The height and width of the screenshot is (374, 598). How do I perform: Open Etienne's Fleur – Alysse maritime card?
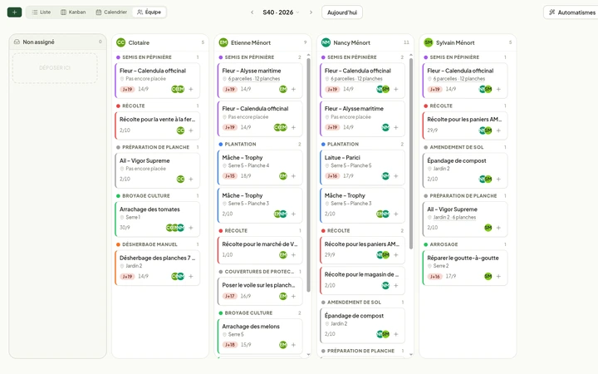(x=260, y=81)
